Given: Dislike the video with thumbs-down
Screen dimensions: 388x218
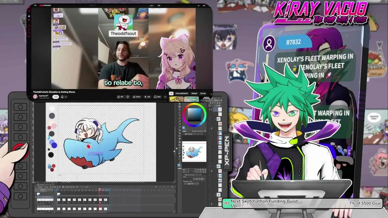Looking at the screenshot, I should click(128, 97).
